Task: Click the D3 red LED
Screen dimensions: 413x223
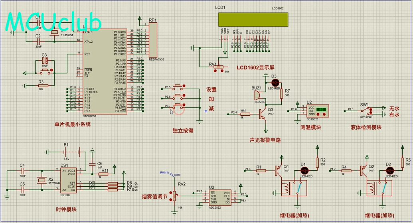Action: point(274,83)
